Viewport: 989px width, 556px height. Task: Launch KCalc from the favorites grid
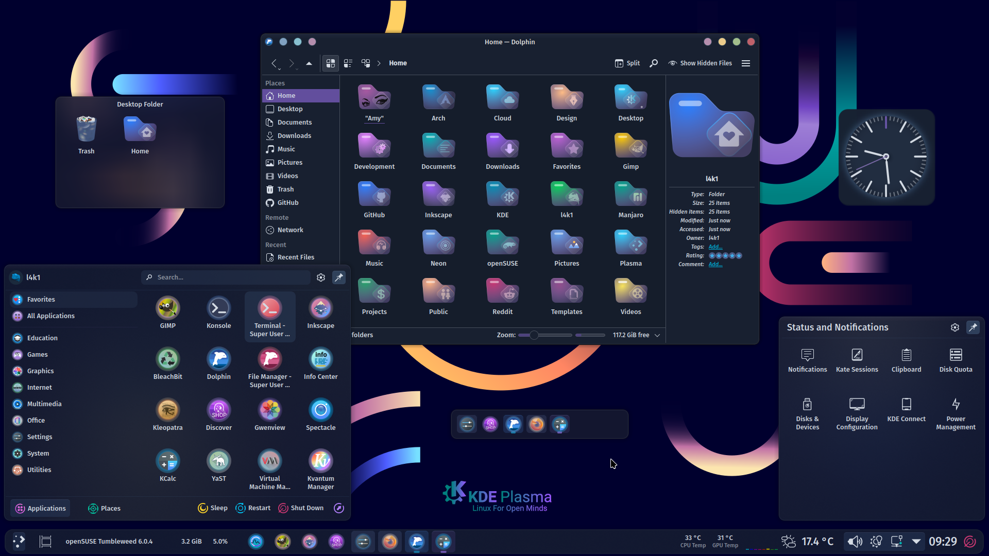click(167, 465)
